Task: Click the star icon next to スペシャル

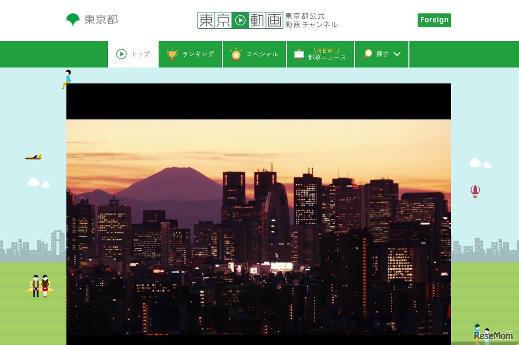Action: tap(236, 53)
